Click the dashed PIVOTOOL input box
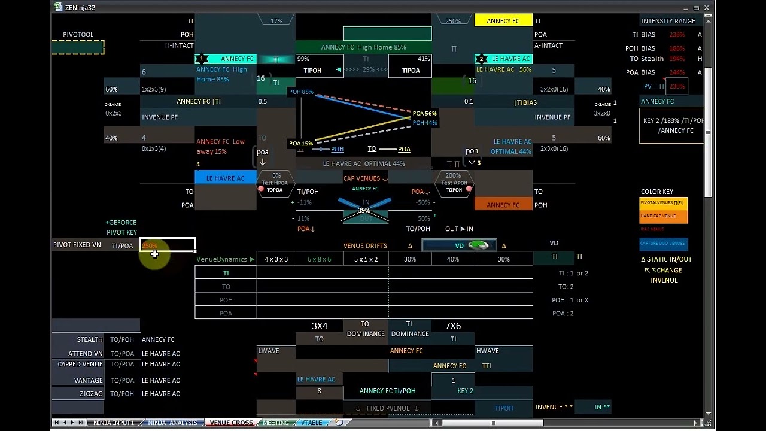Viewport: 766px width, 431px height. tap(78, 47)
